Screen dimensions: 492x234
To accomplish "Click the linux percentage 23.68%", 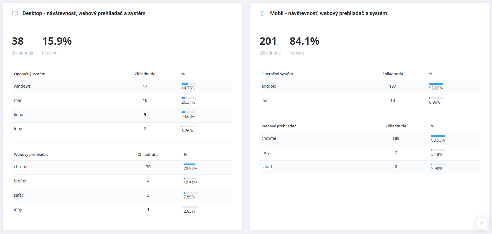I will (188, 116).
